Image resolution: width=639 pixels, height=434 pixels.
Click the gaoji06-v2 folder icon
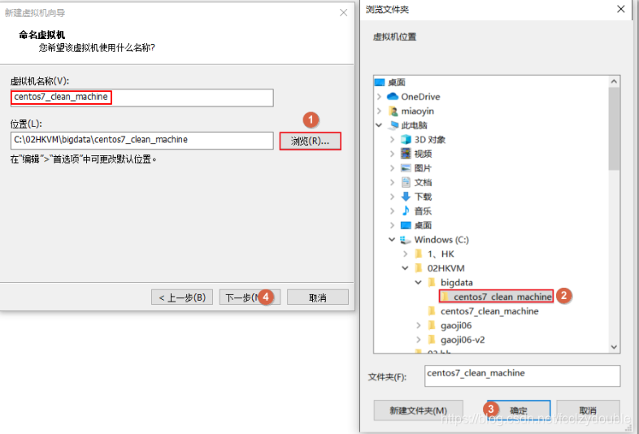[432, 340]
